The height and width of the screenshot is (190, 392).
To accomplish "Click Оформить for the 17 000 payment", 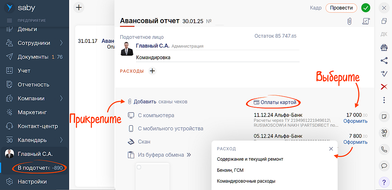I will point(355,121).
